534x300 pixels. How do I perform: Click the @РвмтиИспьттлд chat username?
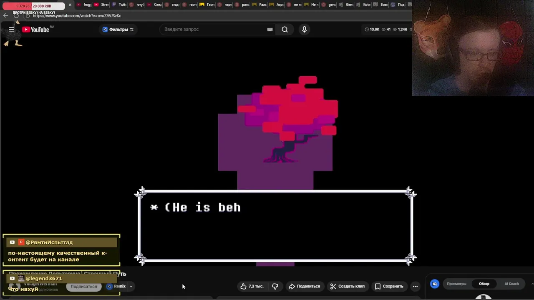[x=49, y=242]
